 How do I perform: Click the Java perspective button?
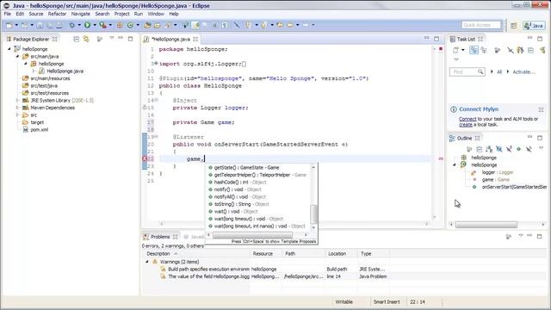[534, 25]
